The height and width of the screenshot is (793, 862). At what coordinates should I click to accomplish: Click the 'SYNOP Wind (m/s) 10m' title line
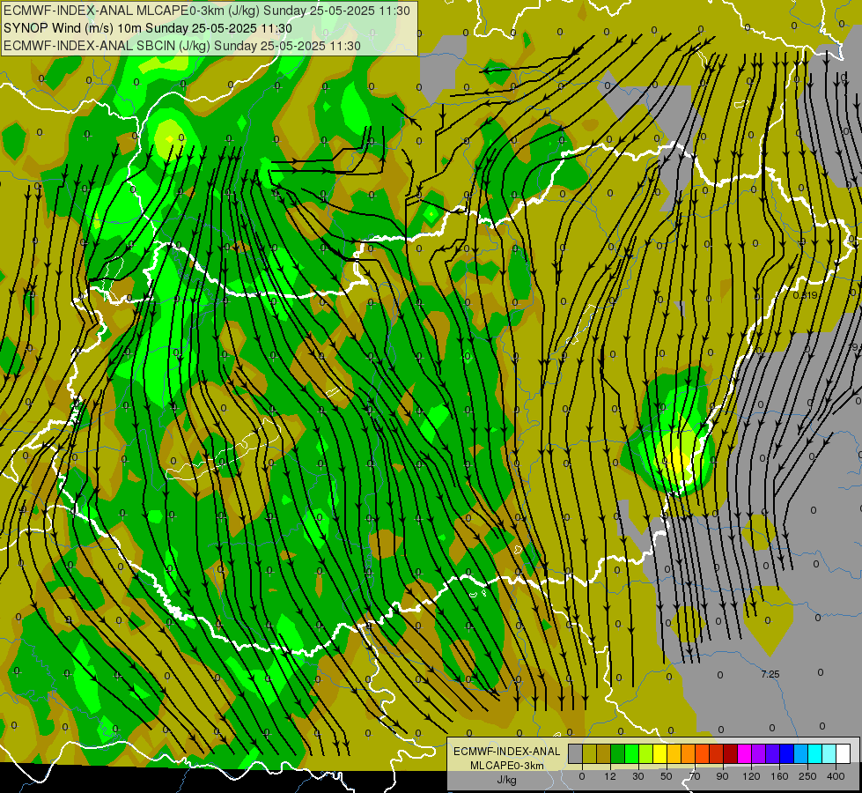[147, 28]
